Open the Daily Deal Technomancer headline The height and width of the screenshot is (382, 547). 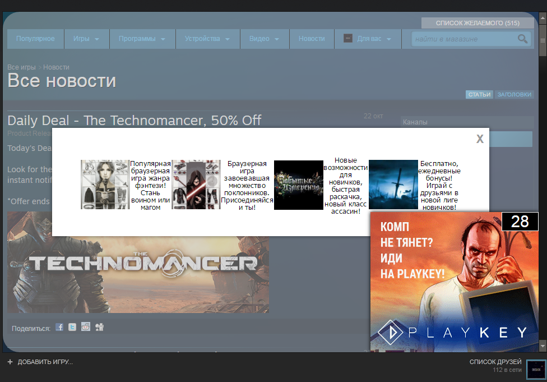tap(135, 121)
